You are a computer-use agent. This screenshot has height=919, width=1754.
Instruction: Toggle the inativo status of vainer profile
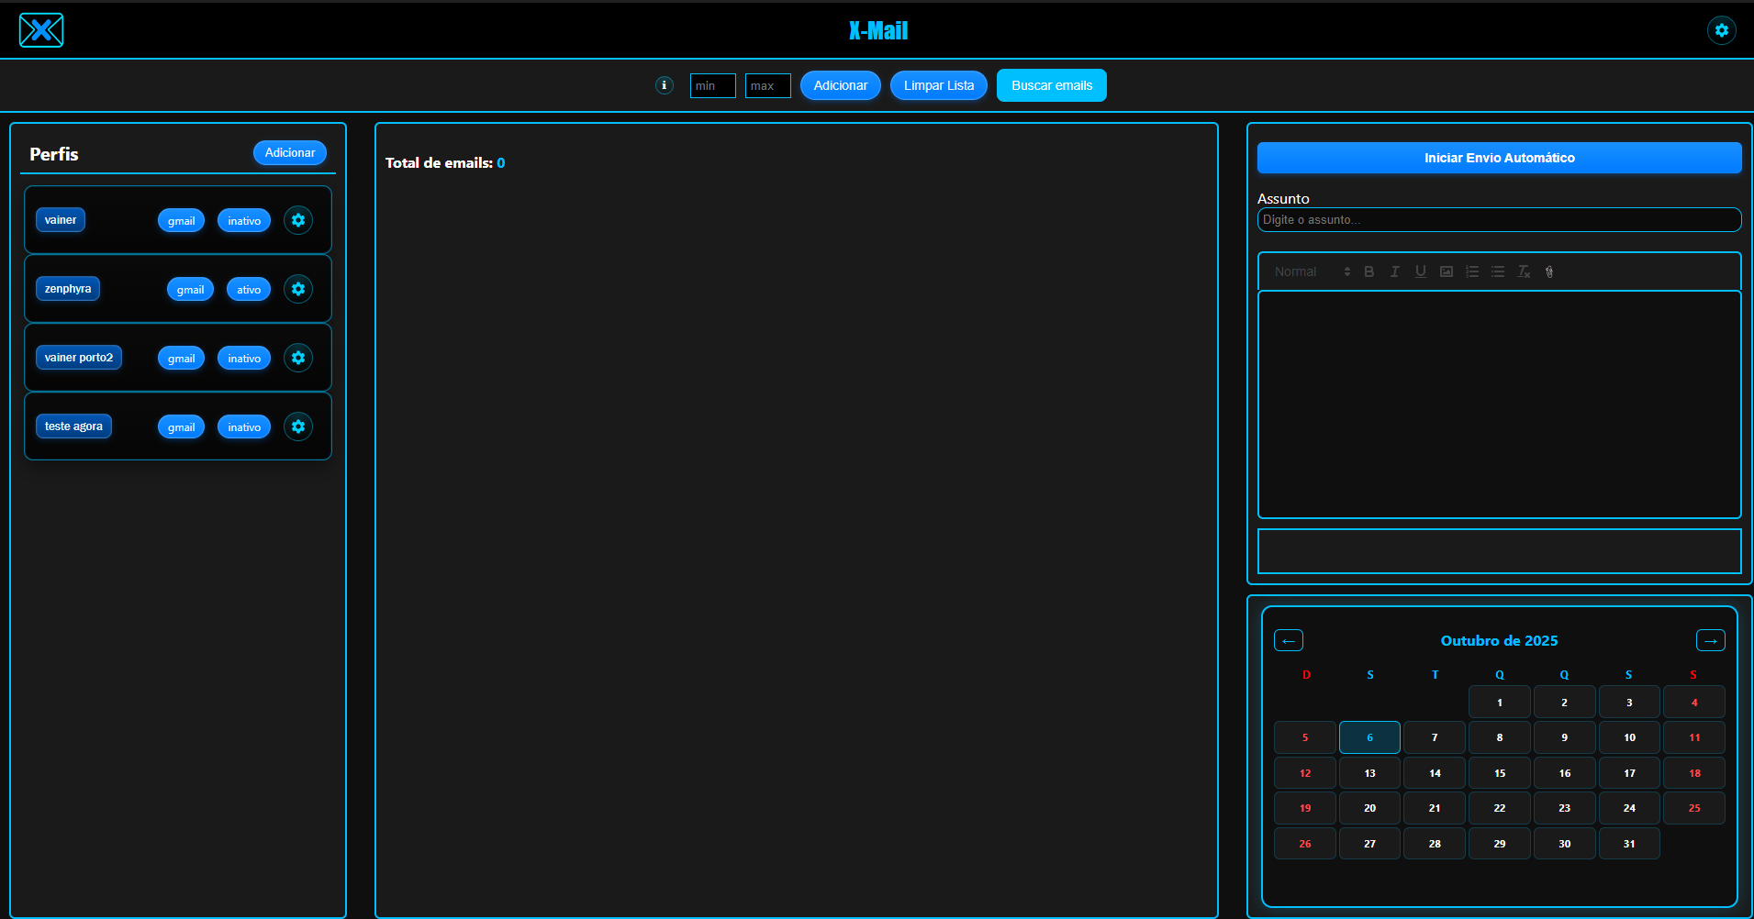click(x=244, y=221)
